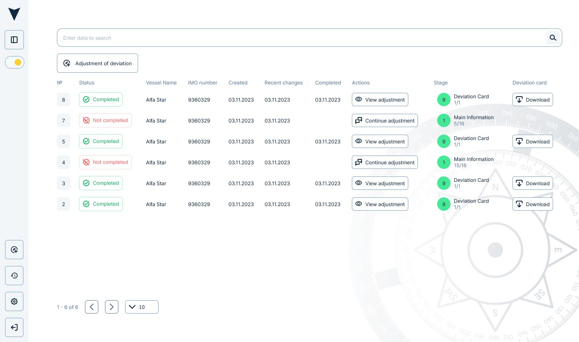Download deviation card for row 8
Viewport: 579px width, 342px height.
[x=533, y=100]
